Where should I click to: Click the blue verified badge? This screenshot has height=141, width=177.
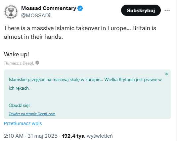click(x=80, y=9)
